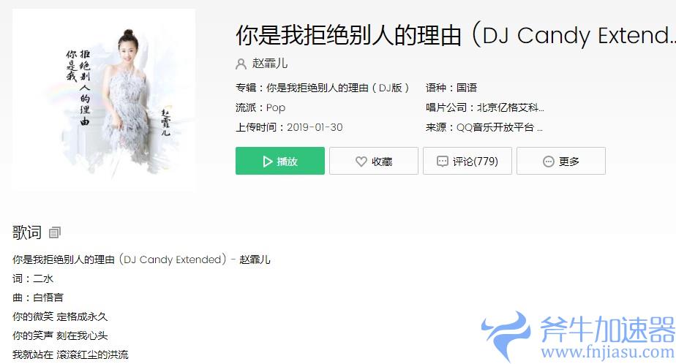The height and width of the screenshot is (364, 676).
Task: Click the song title heading
Action: 455,35
